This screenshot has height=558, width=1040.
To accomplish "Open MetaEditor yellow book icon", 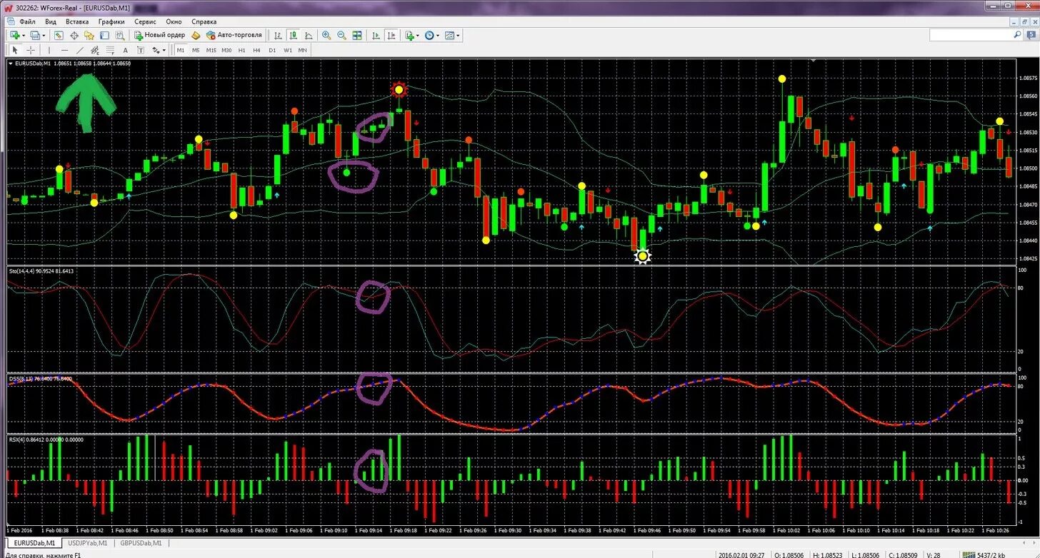I will [196, 35].
